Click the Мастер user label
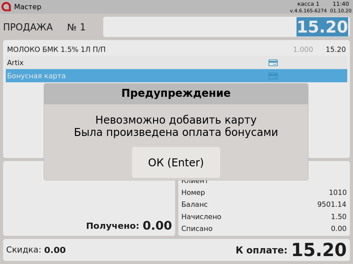The width and height of the screenshot is (353, 264). point(27,7)
